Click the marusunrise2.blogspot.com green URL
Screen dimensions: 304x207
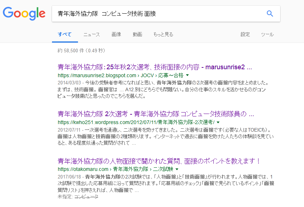tap(120, 75)
